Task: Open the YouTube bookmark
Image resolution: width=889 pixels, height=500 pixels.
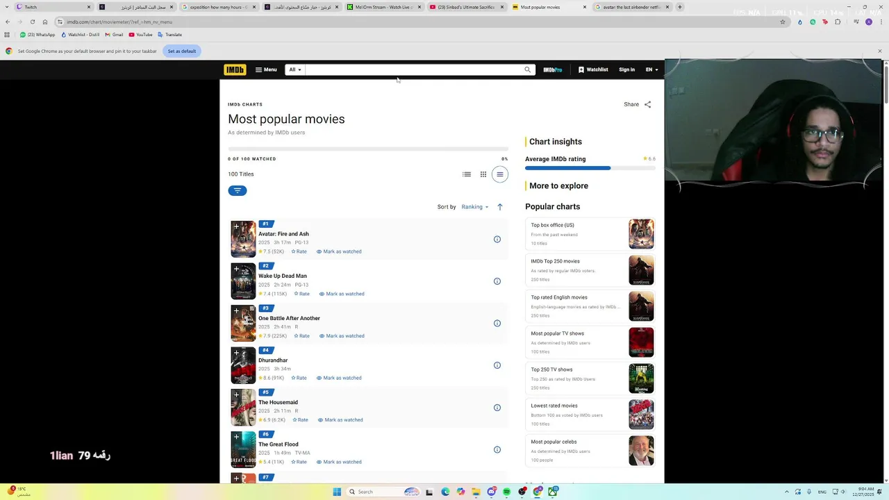Action: click(140, 35)
